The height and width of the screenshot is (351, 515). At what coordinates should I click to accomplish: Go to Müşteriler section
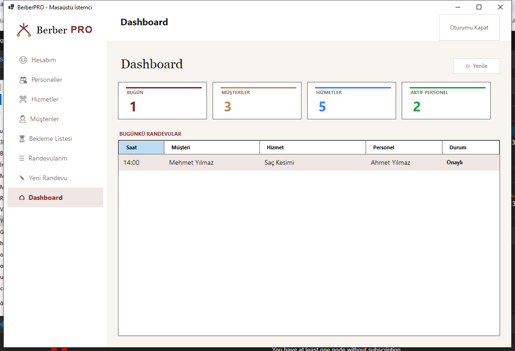[55, 119]
